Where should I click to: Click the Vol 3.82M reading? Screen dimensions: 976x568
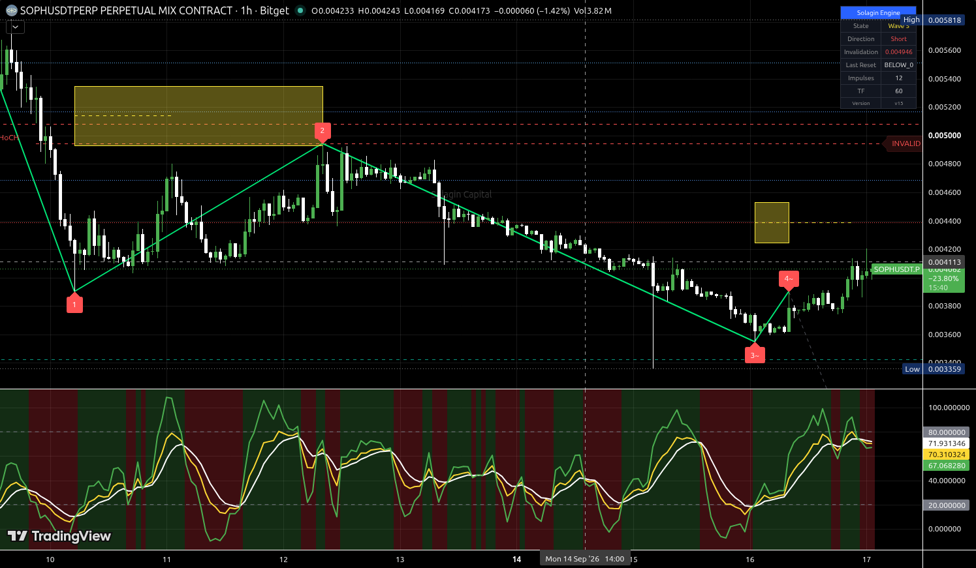tap(593, 11)
